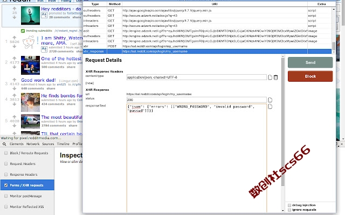
Task: Edit the content-type input field
Action: 196,77
